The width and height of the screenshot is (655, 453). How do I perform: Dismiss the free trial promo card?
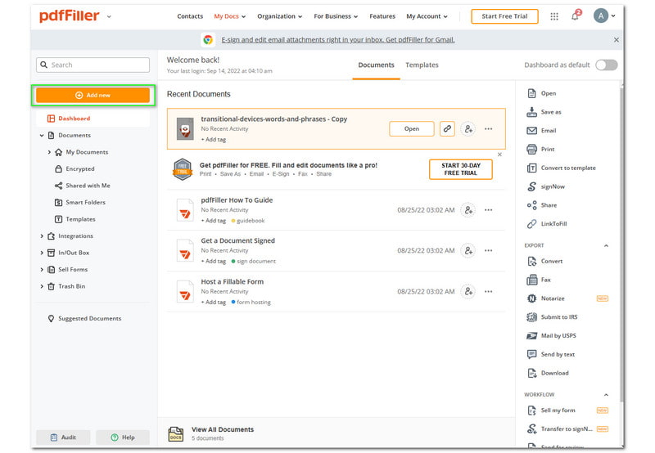pyautogui.click(x=499, y=155)
